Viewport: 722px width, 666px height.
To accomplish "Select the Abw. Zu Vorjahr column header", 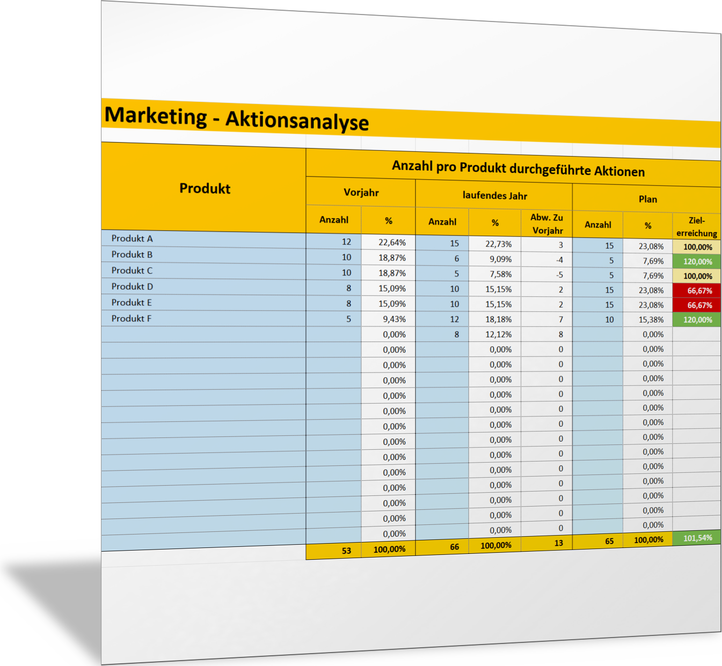I will pyautogui.click(x=547, y=224).
